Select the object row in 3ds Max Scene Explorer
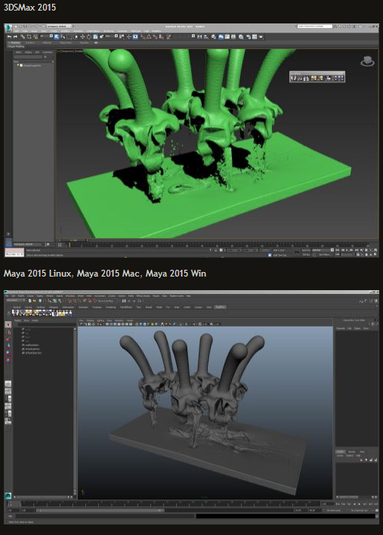This screenshot has width=383, height=535. click(32, 65)
